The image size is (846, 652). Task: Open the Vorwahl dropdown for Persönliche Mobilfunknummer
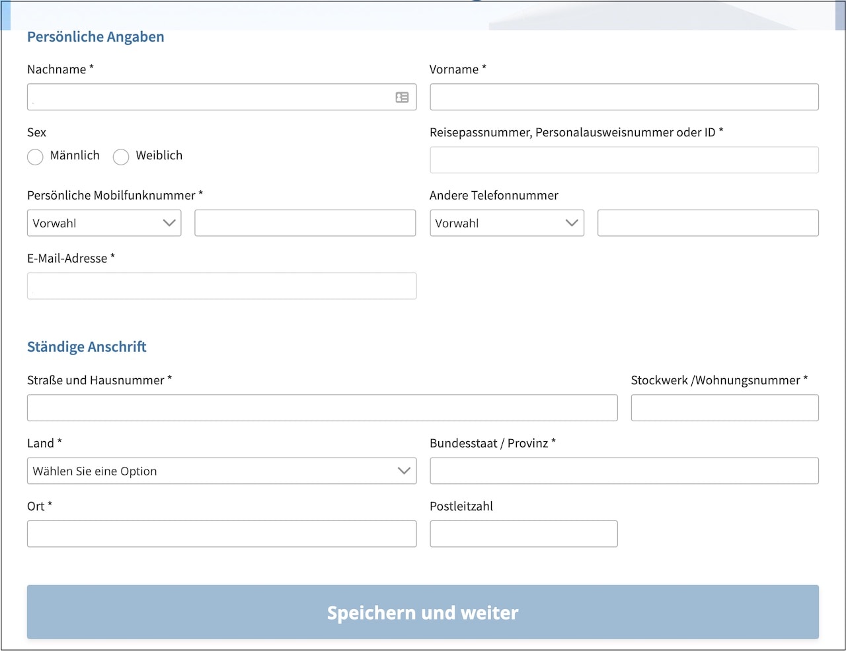[104, 223]
